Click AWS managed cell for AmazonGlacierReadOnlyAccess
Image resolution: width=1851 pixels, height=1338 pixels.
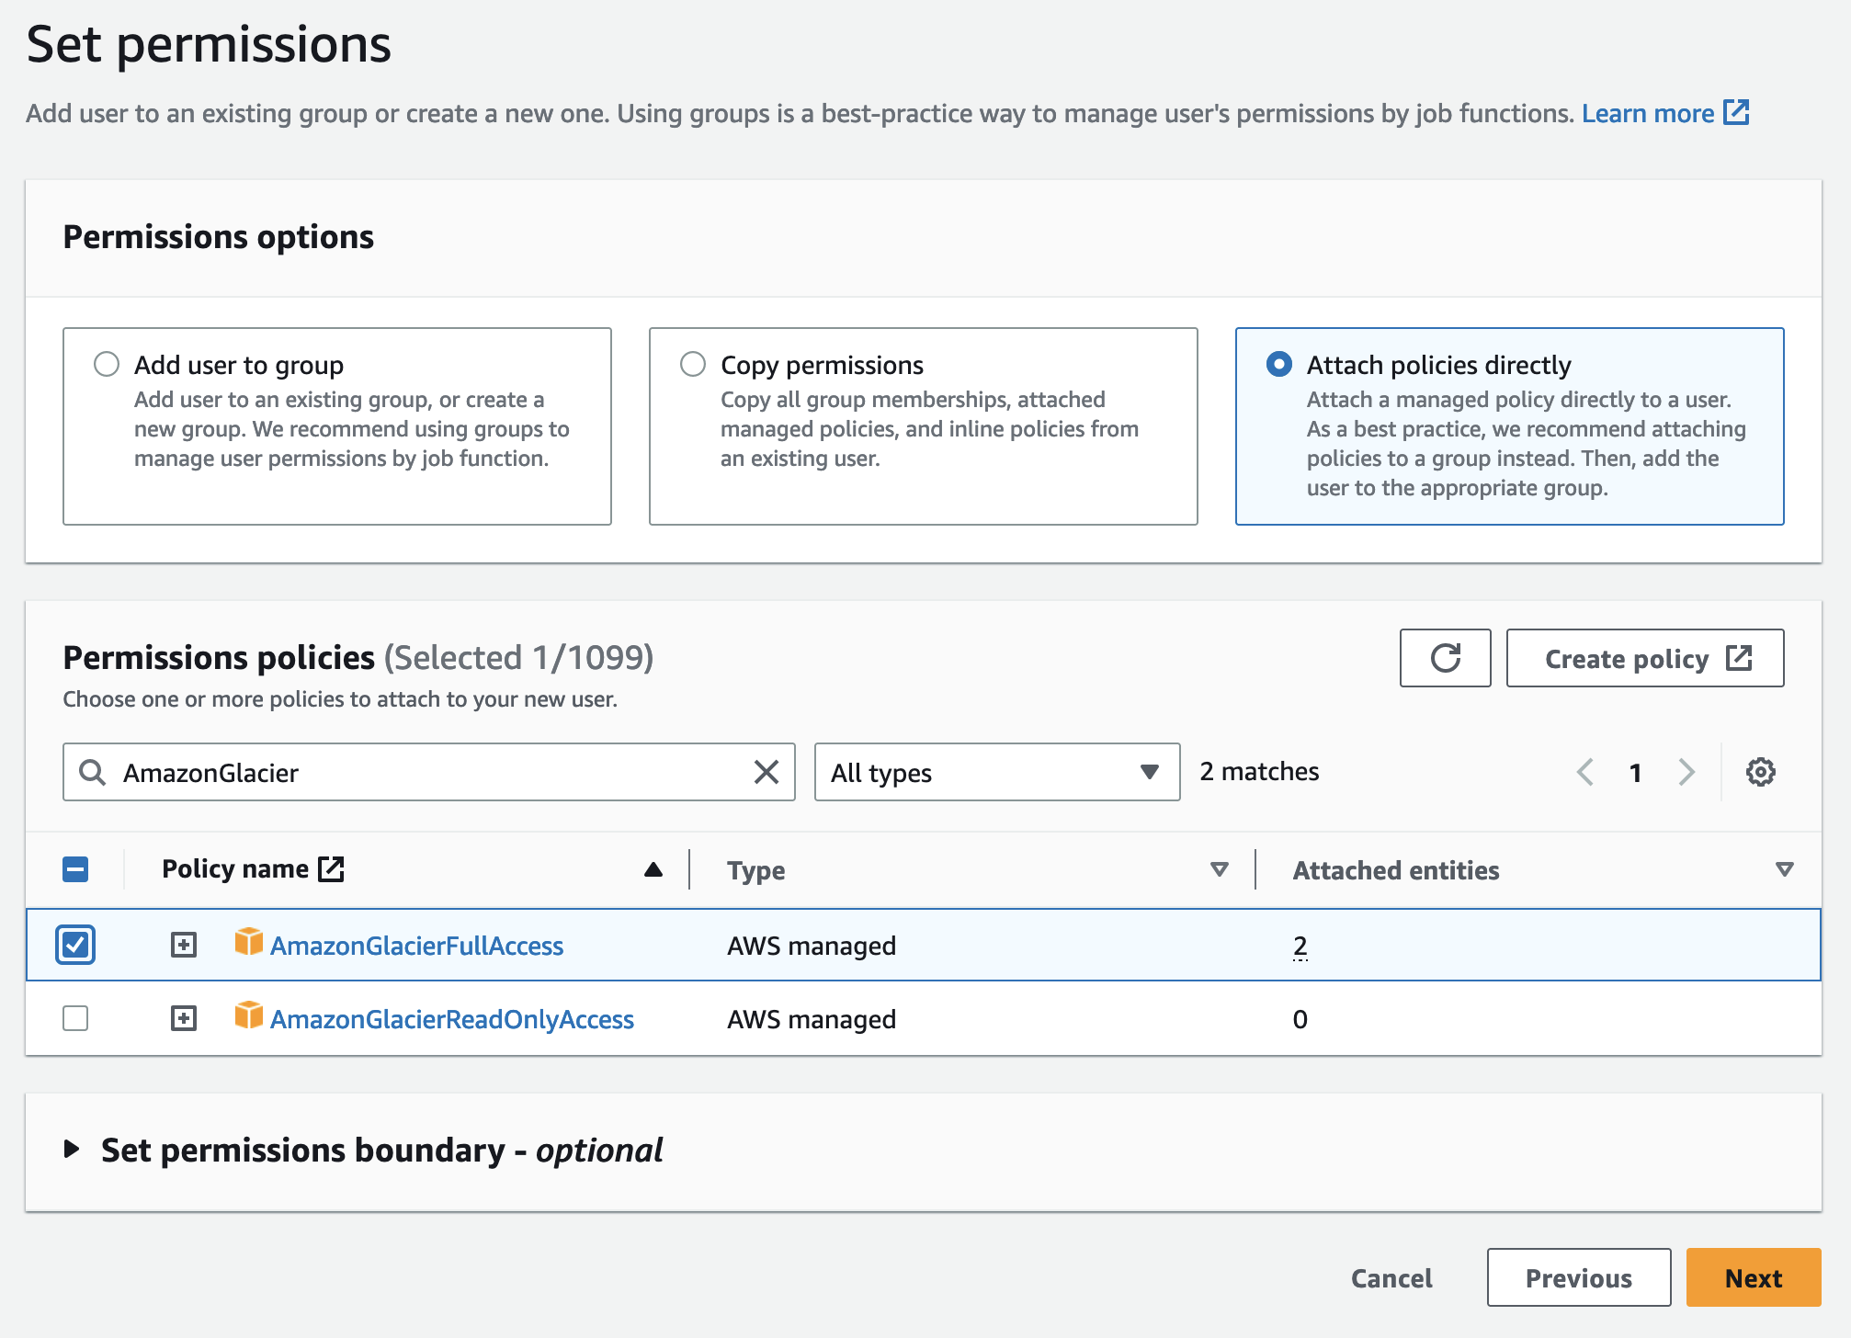[812, 1019]
